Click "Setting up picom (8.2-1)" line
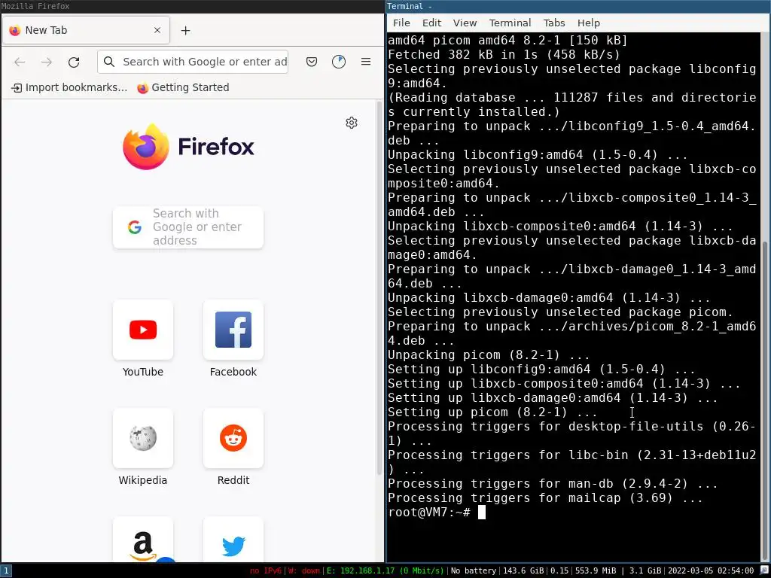 tap(492, 412)
